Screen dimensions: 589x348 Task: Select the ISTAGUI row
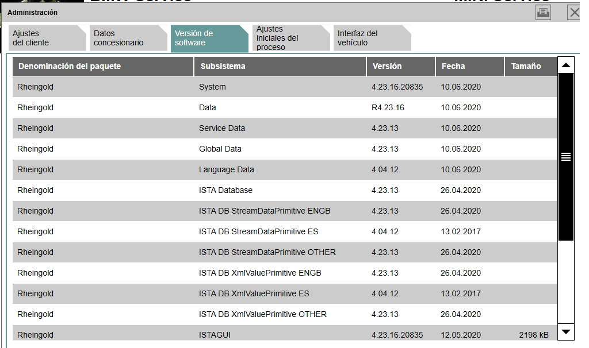click(x=285, y=333)
